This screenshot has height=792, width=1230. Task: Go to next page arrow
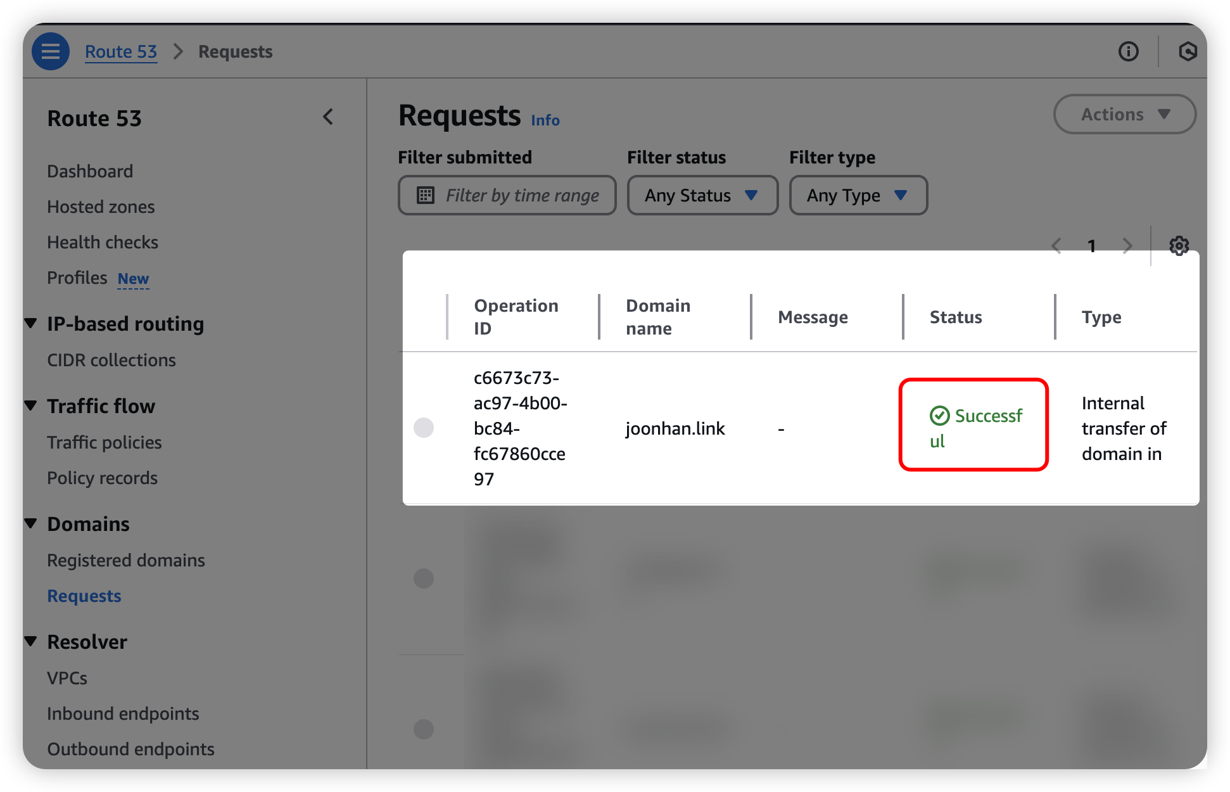click(x=1127, y=246)
